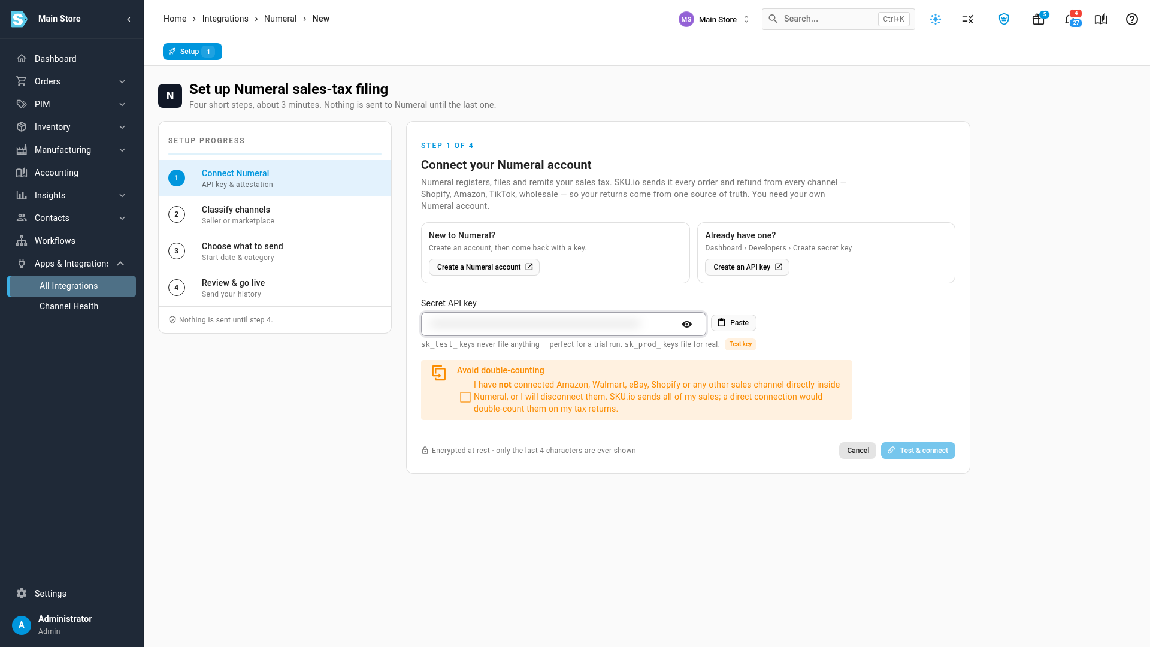Click the SKU.io logo in sidebar
Screen dimensions: 1150x647
tap(19, 19)
